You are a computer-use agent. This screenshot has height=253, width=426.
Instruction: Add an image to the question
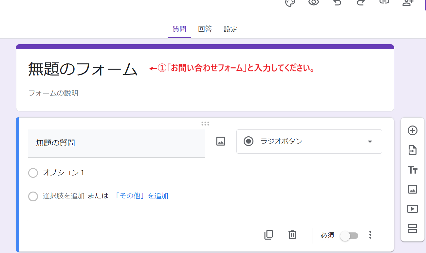point(221,141)
